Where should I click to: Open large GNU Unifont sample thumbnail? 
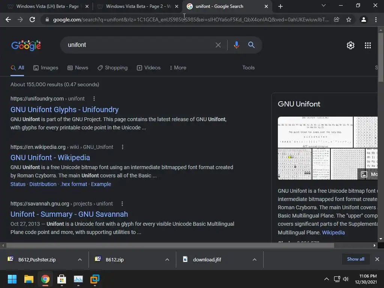coord(315,132)
